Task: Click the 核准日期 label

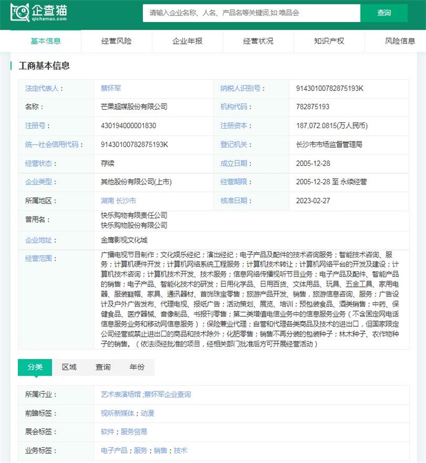Action: pos(234,201)
